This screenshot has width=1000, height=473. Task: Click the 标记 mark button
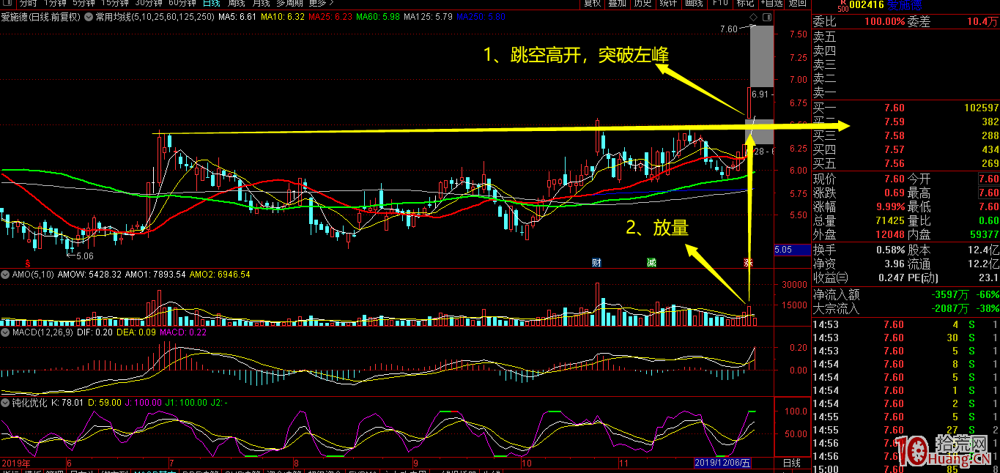click(x=744, y=4)
